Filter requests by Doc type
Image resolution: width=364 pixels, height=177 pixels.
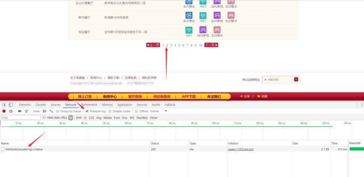coord(125,118)
